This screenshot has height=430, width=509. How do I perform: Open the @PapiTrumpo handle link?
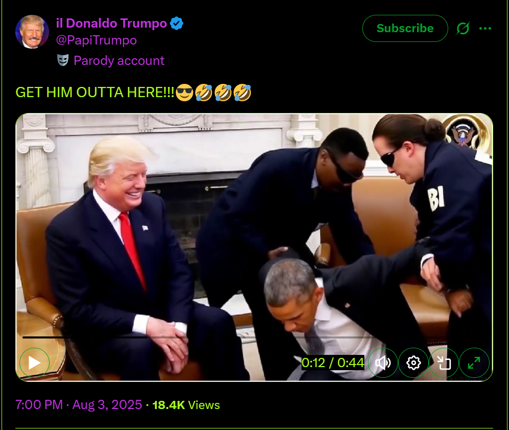[x=97, y=40]
